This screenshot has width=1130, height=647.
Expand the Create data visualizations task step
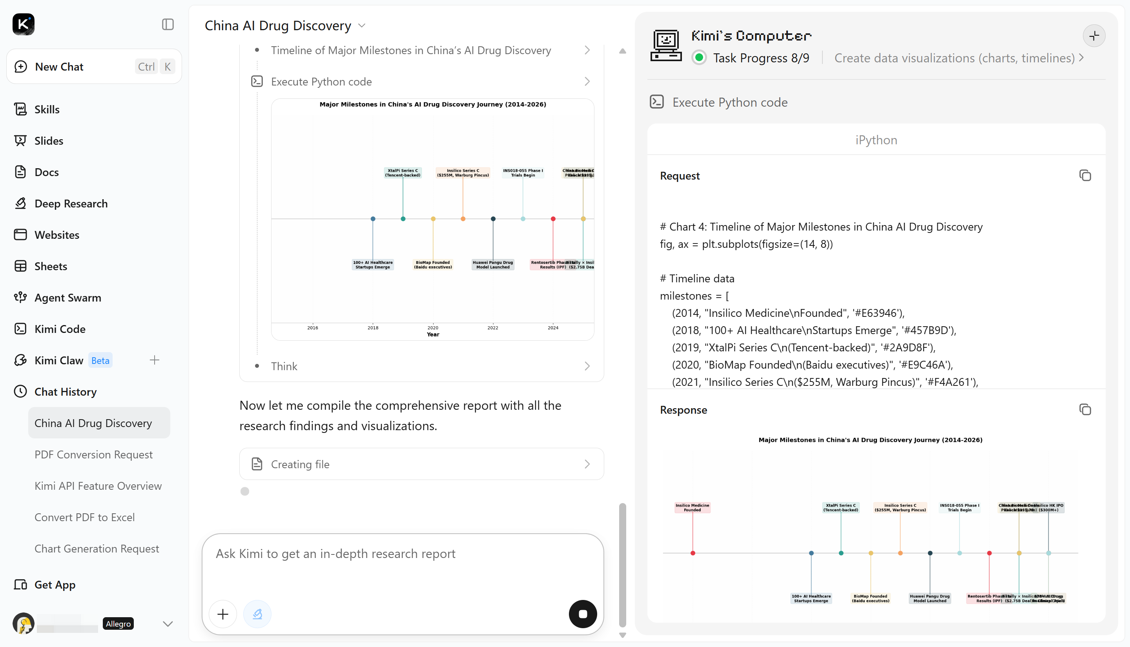[x=959, y=58]
